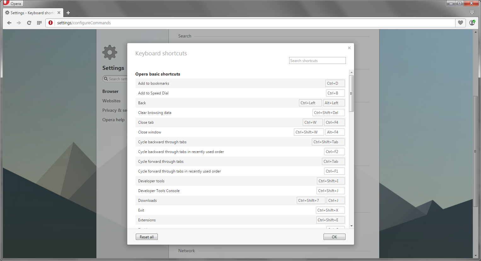Reload the current settings page
The width and height of the screenshot is (481, 261).
29,23
